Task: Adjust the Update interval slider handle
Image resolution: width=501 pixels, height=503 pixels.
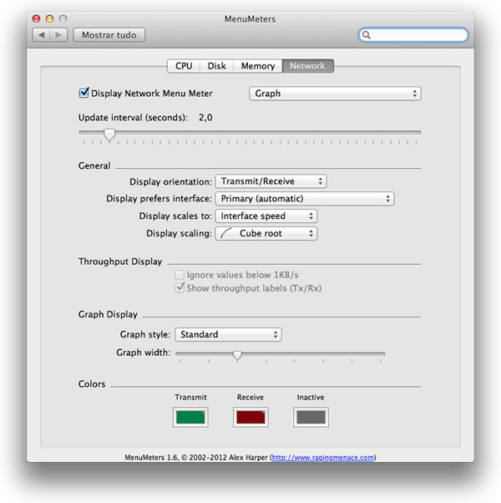Action: point(109,135)
